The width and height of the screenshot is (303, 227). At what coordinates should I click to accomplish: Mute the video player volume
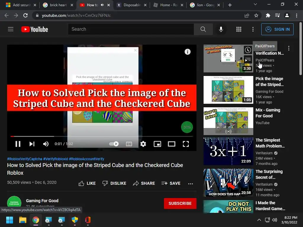click(x=46, y=144)
